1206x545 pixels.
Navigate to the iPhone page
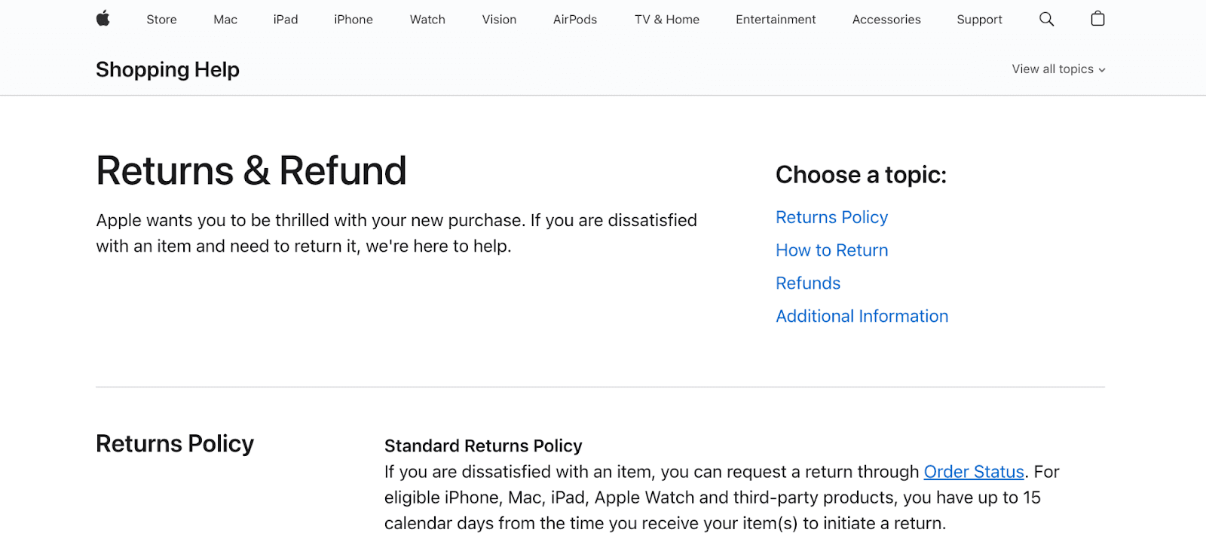(x=353, y=19)
